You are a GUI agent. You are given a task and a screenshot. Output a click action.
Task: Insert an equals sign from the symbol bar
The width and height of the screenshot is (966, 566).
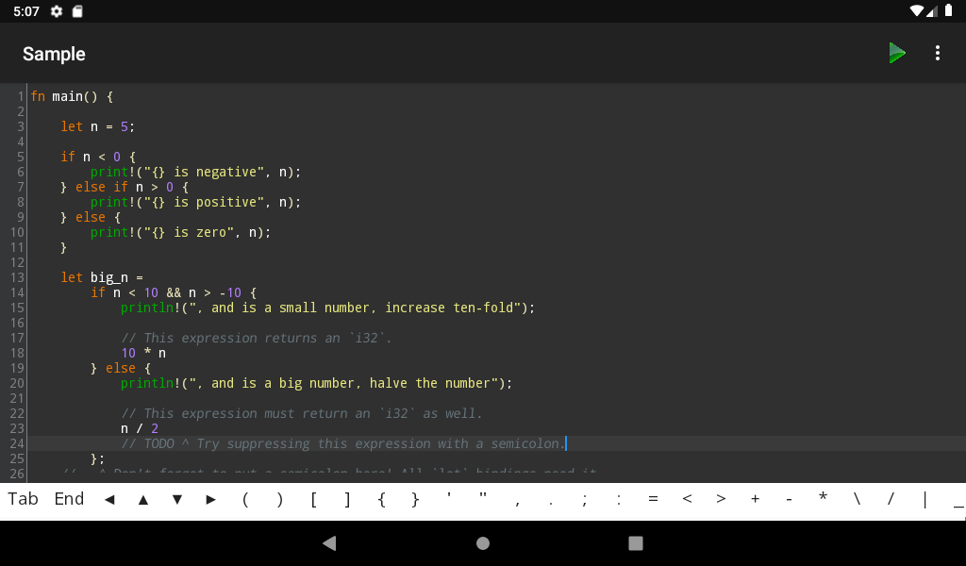[653, 499]
